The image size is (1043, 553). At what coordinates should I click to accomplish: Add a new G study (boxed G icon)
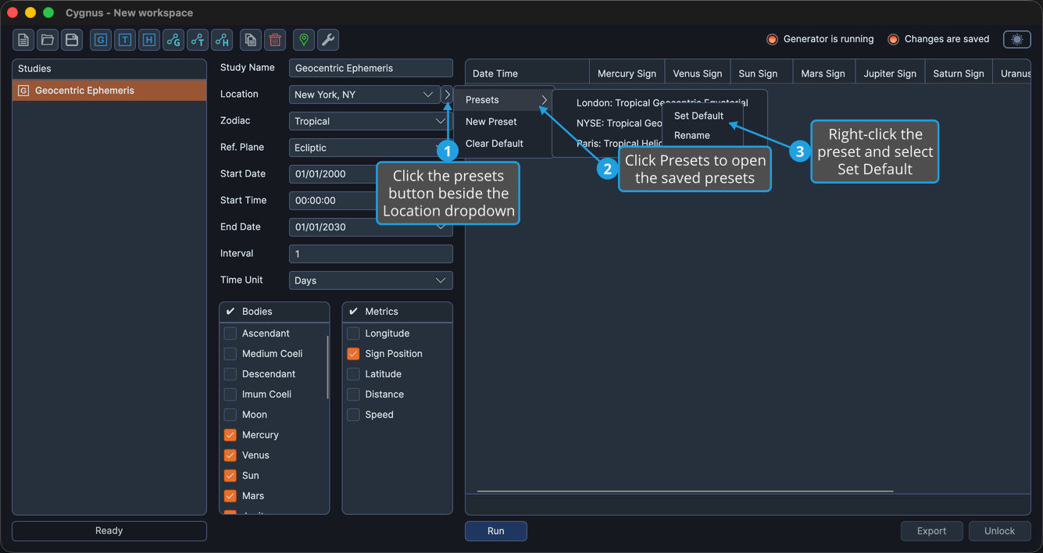pos(101,40)
